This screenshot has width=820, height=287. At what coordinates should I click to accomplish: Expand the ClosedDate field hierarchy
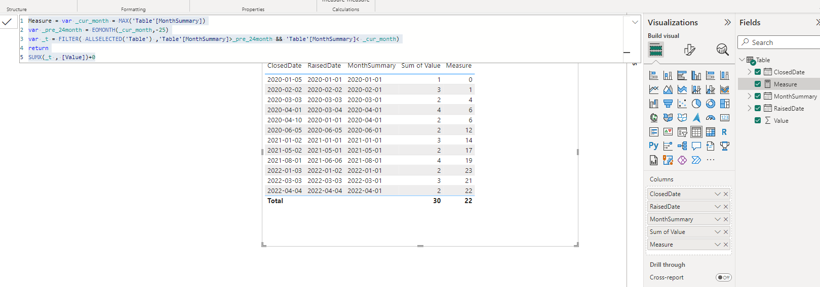(x=750, y=72)
